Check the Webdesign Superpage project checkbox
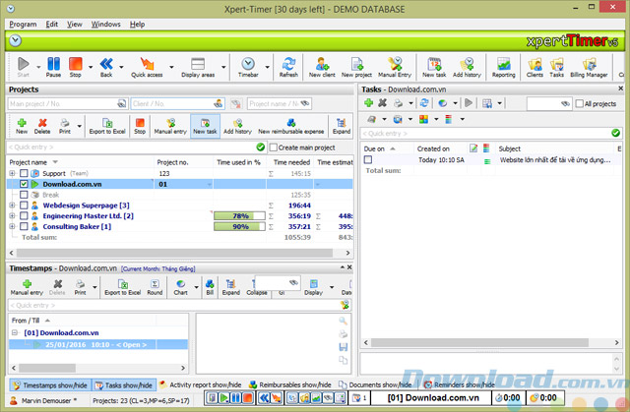The height and width of the screenshot is (412, 630). tap(24, 205)
